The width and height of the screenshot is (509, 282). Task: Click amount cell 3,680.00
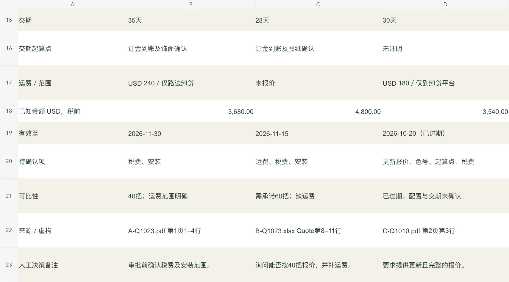191,111
